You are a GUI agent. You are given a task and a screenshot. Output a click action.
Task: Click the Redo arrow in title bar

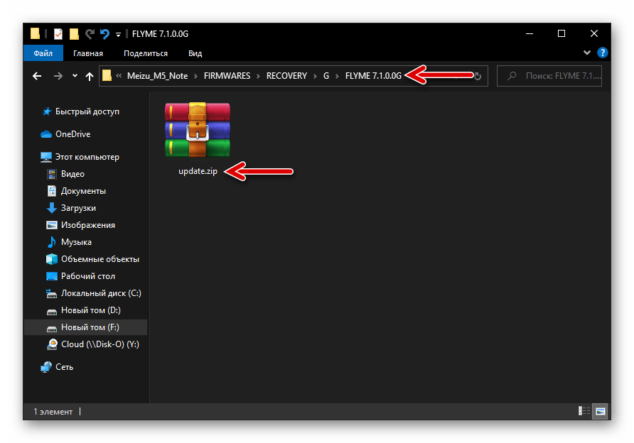(x=90, y=34)
